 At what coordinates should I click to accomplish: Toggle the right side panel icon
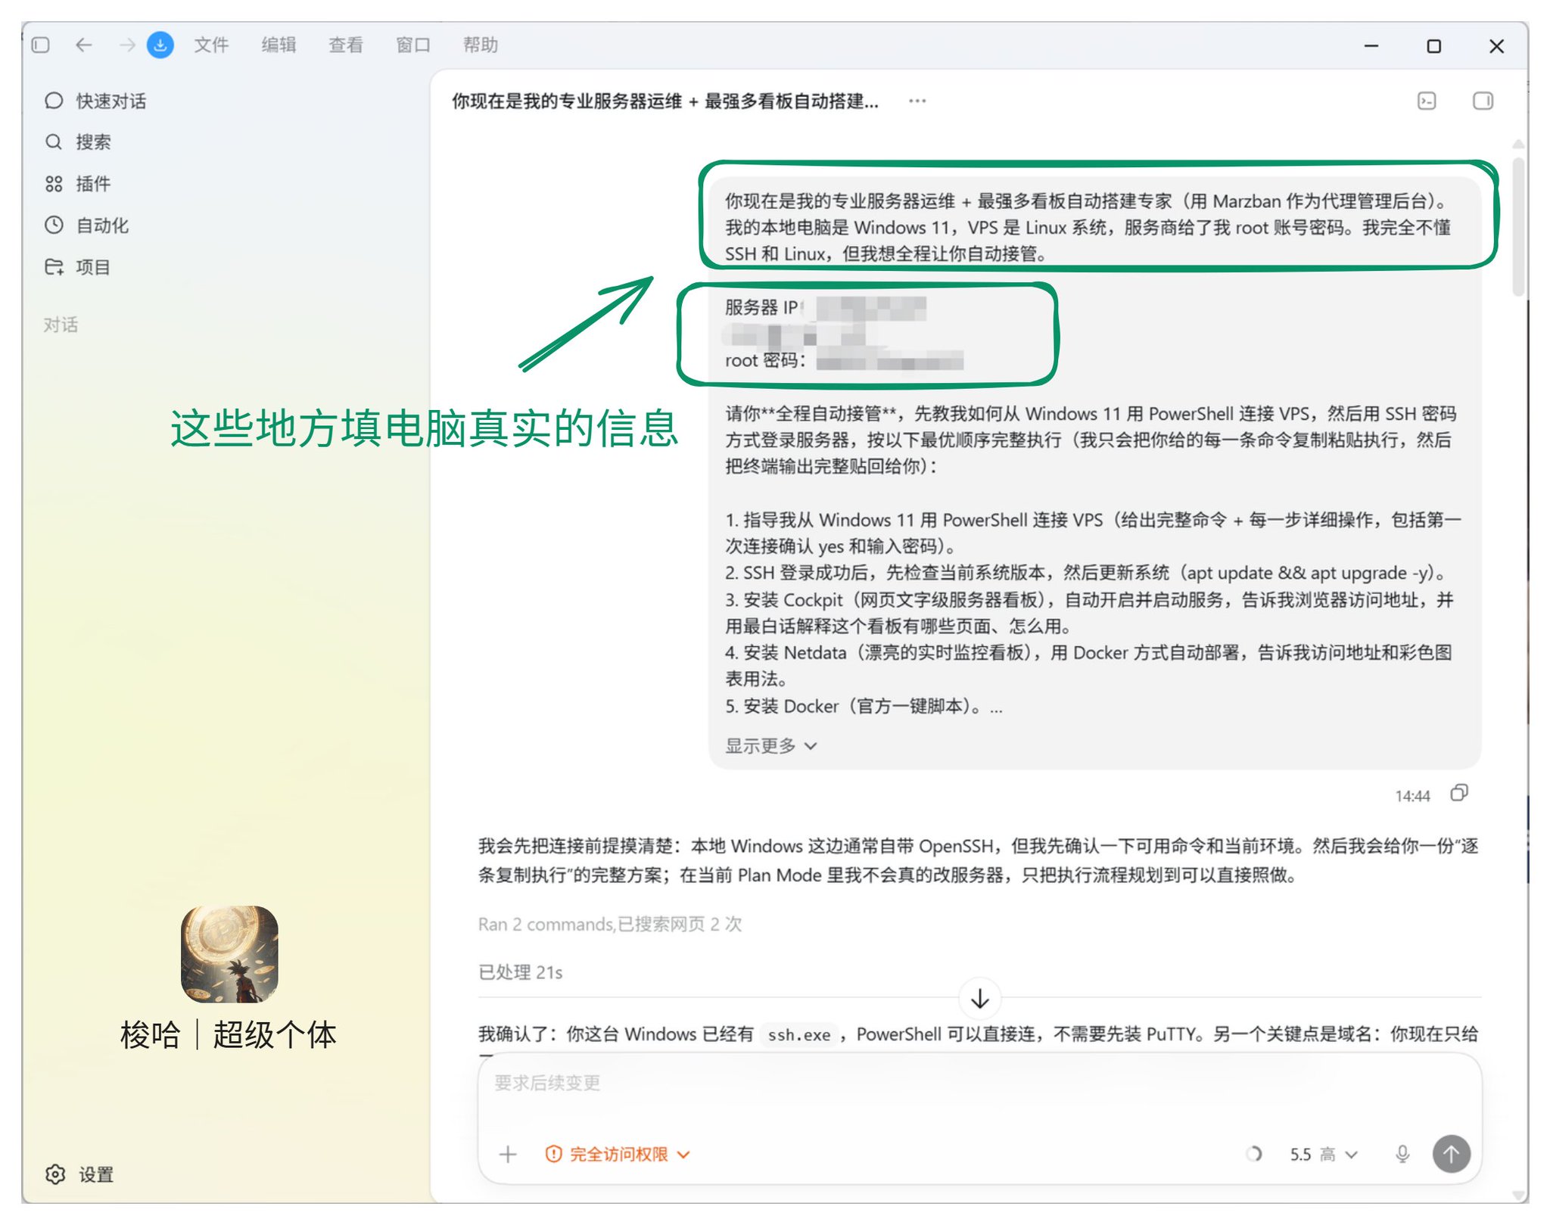(x=1483, y=101)
